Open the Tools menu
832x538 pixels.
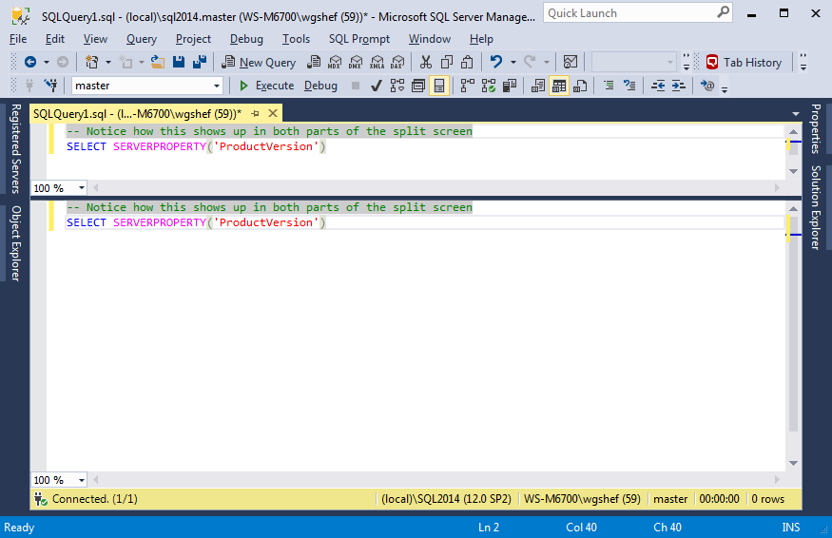(x=296, y=39)
